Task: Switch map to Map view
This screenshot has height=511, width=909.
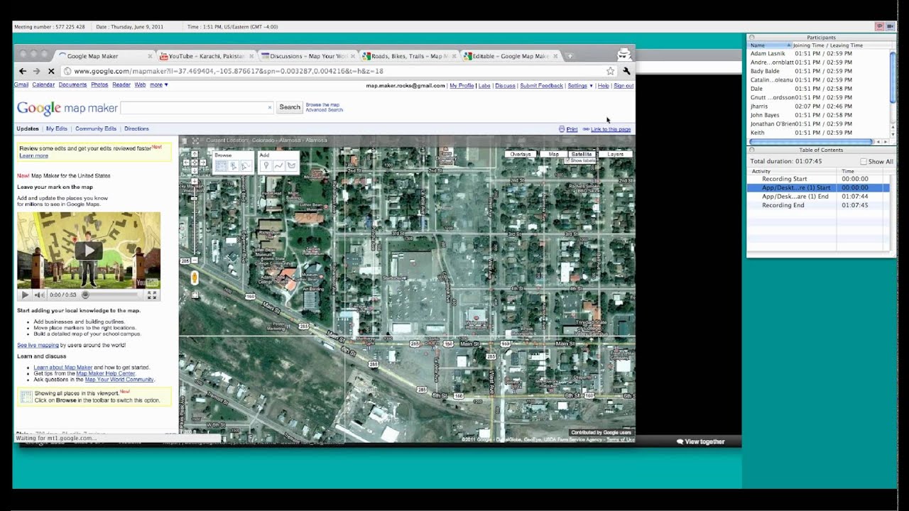Action: click(x=553, y=154)
